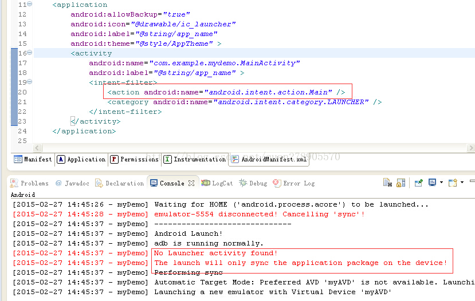
Task: Minimize the Console view panel
Action: point(472,181)
